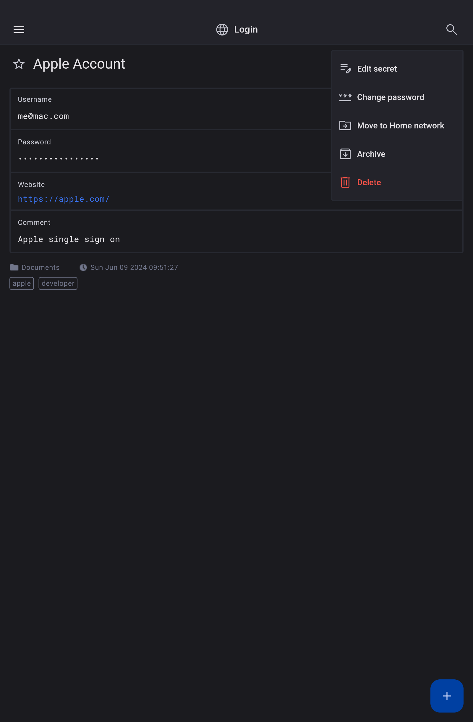Click the archive box icon

pyautogui.click(x=345, y=154)
